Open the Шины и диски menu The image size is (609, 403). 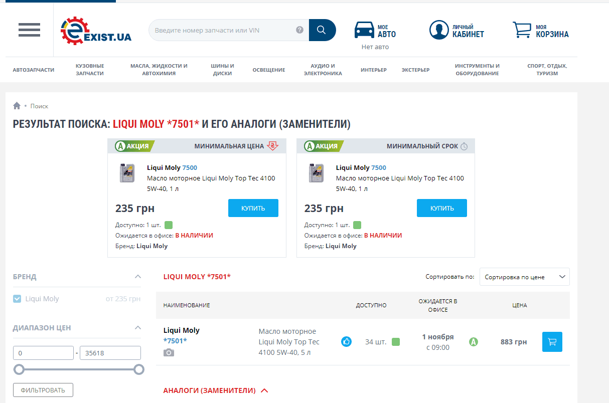pyautogui.click(x=222, y=70)
